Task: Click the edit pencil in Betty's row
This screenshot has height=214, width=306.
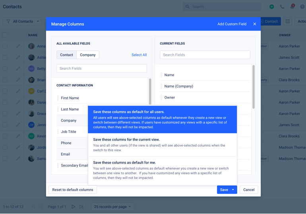Action: [18, 69]
